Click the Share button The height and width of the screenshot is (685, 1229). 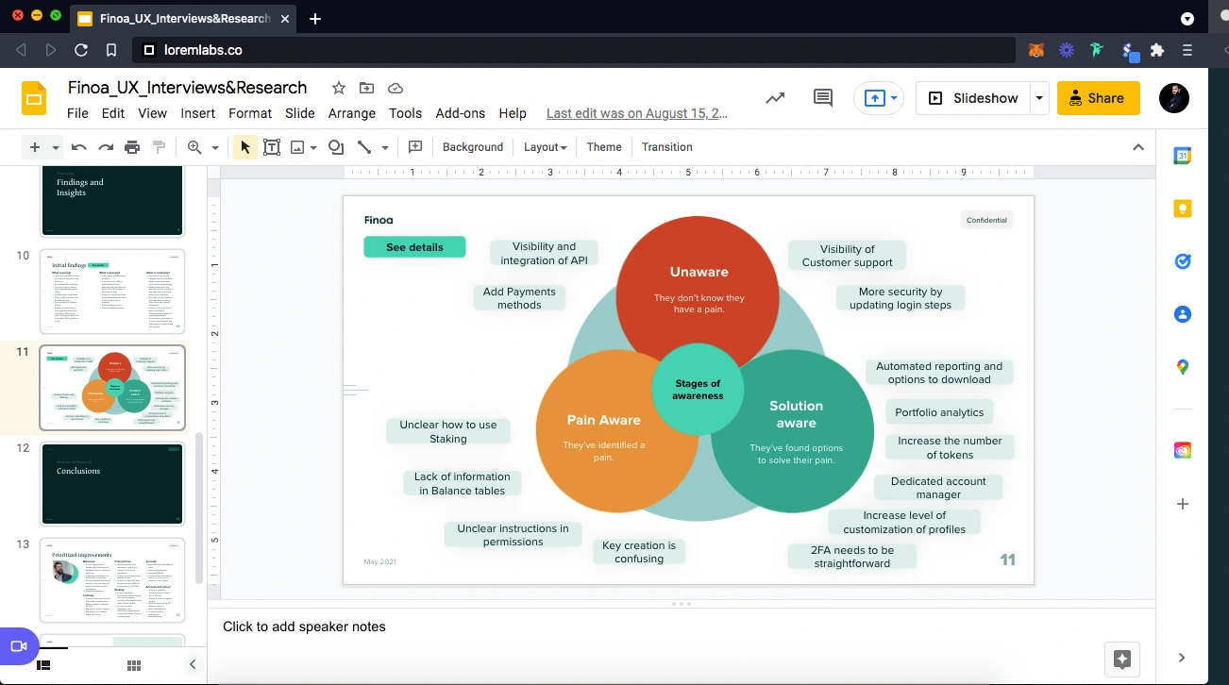1099,98
